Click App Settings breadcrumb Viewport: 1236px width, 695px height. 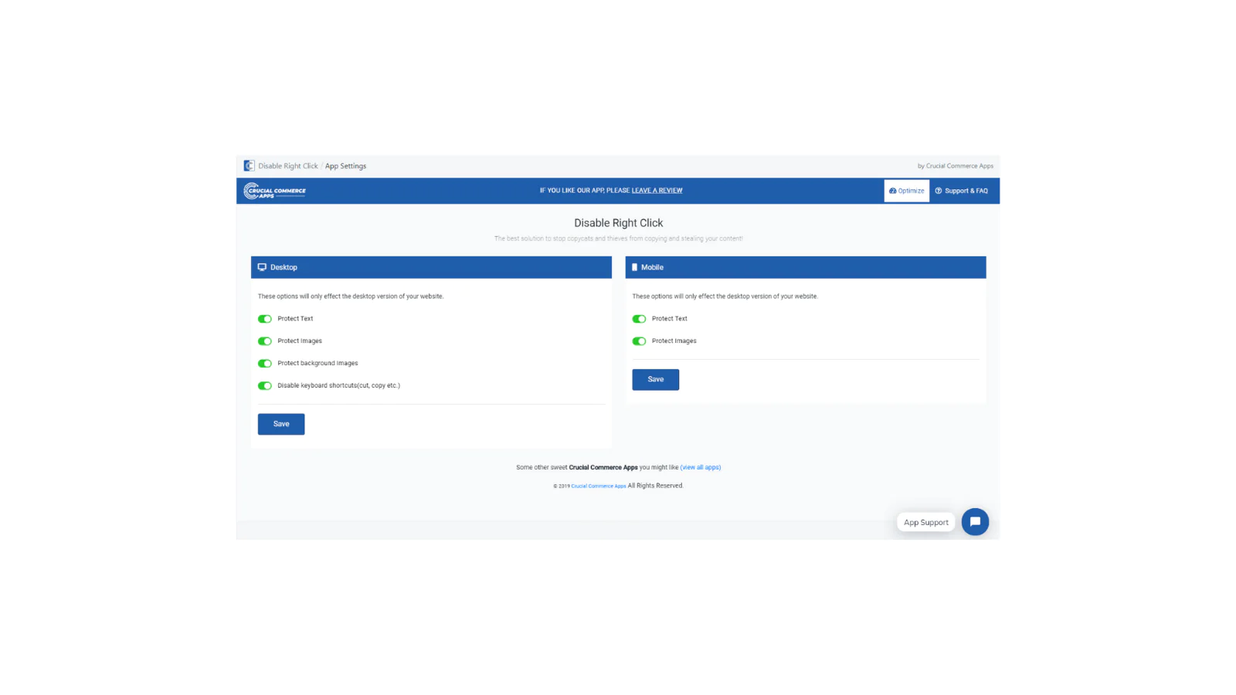(345, 166)
